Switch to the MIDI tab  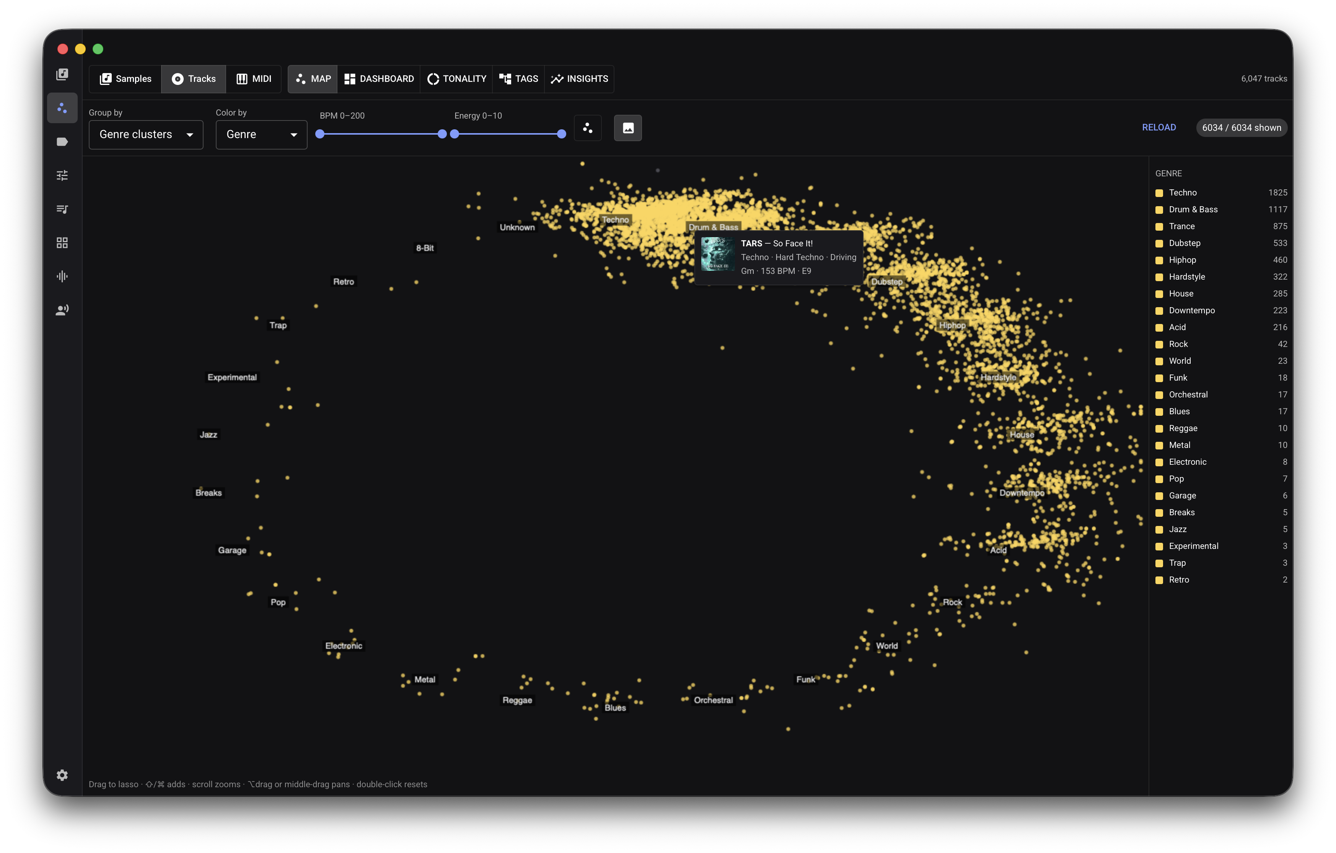pyautogui.click(x=254, y=79)
